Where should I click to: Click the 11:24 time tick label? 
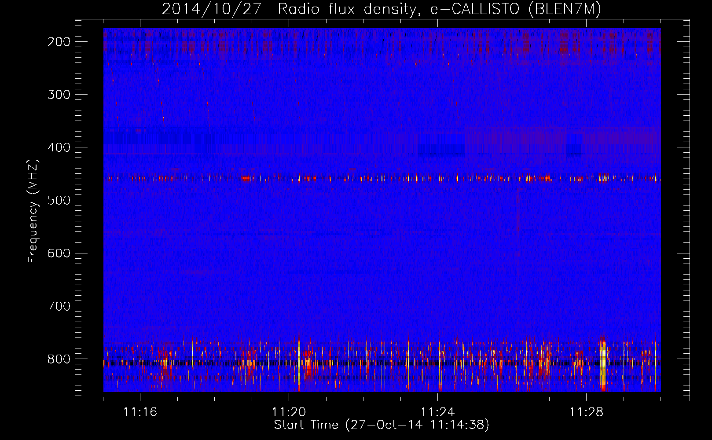point(437,412)
